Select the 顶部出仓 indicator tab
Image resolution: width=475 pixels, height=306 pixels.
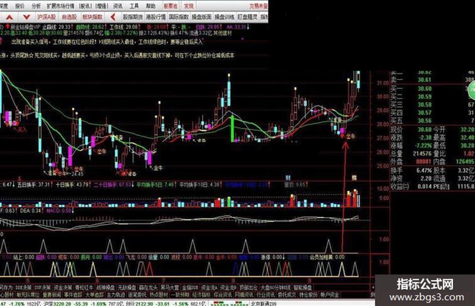(248, 287)
